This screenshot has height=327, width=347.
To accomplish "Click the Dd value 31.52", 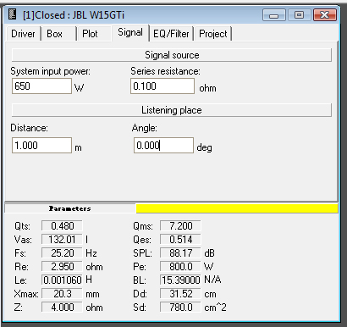I will 180,294.
